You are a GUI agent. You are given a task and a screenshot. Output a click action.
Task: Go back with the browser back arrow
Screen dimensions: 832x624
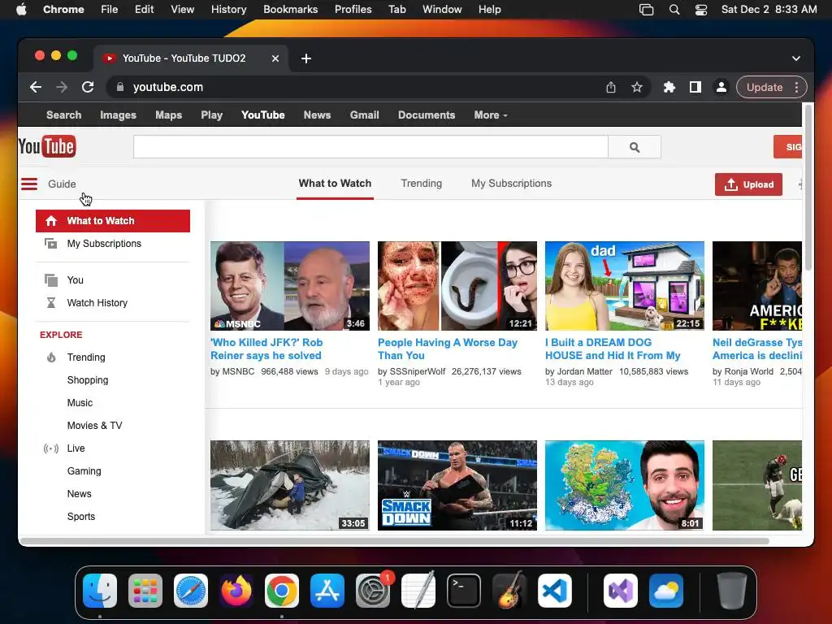point(36,87)
